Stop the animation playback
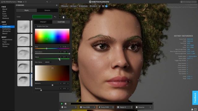 point(66,104)
